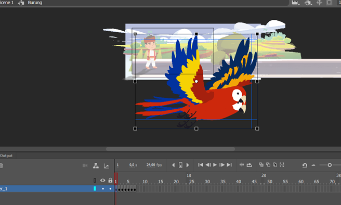Screen dimensions: 341x205
Task: Click the Center Frame icon
Action: (242, 165)
